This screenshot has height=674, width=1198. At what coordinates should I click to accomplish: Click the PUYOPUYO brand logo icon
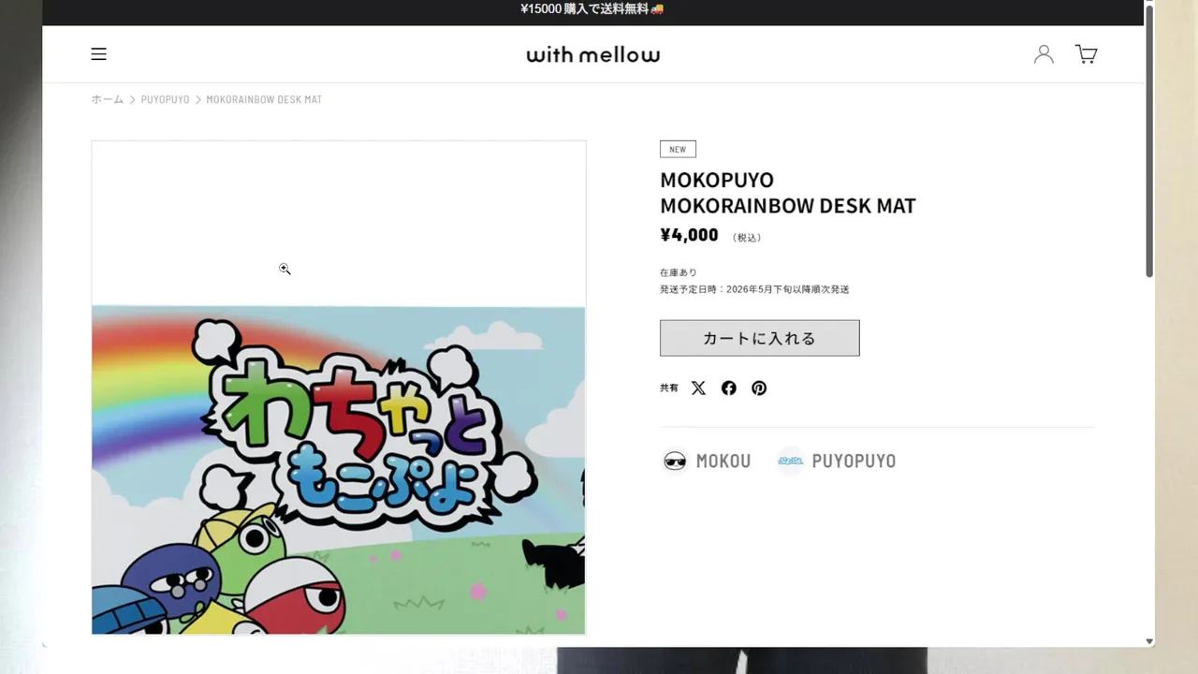click(x=791, y=461)
